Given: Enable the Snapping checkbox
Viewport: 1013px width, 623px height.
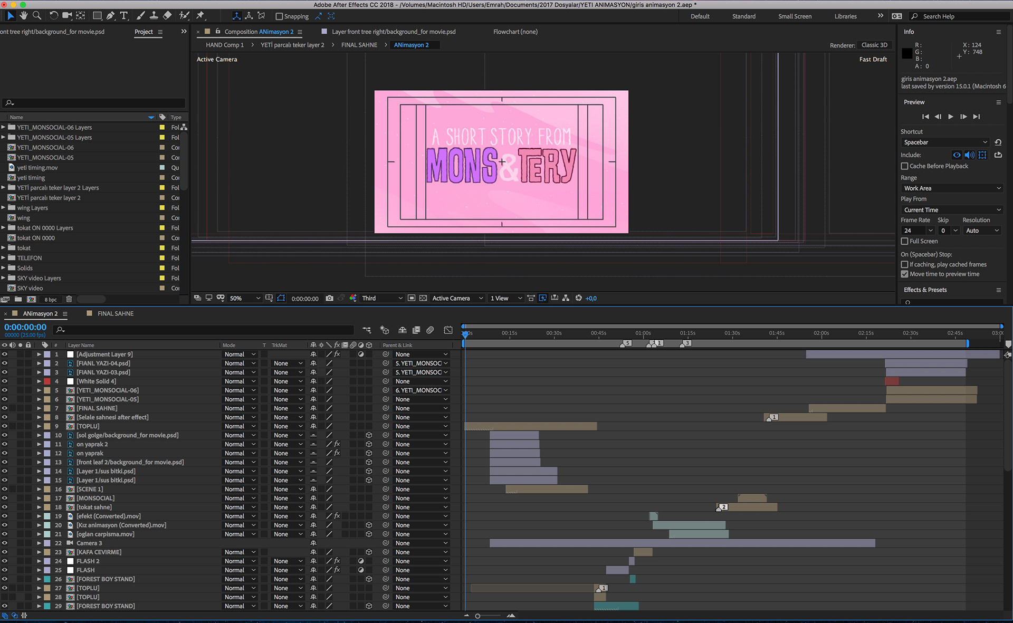Looking at the screenshot, I should 280,16.
